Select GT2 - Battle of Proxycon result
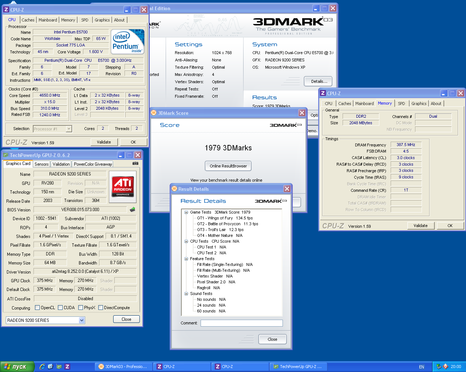 pyautogui.click(x=228, y=224)
